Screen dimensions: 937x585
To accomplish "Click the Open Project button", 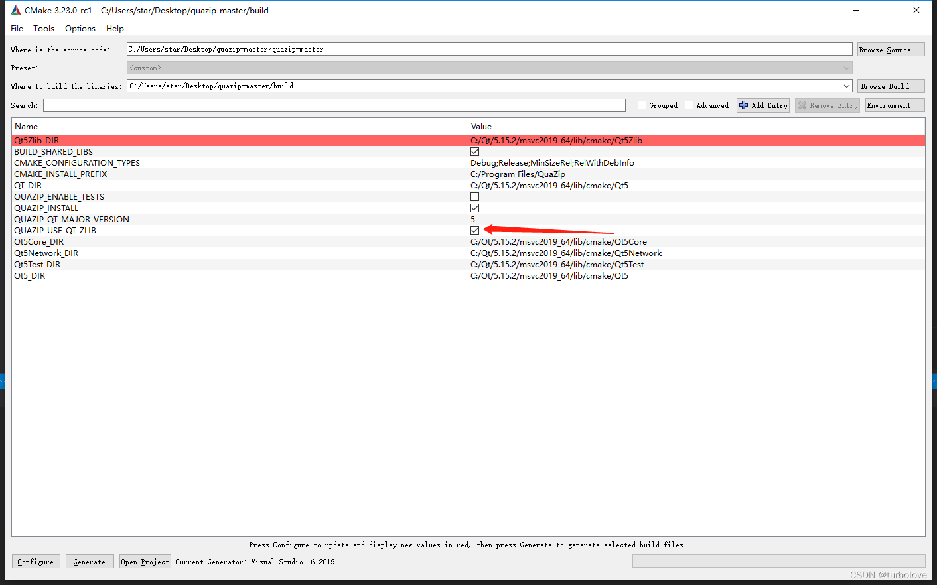I will (x=145, y=562).
